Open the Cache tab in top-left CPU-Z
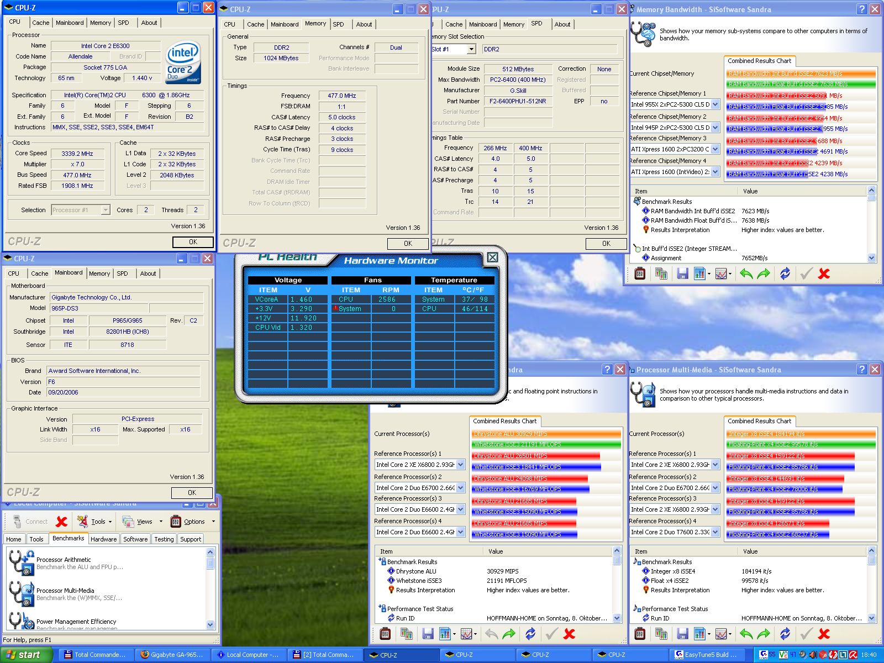884x663 pixels. 40,23
